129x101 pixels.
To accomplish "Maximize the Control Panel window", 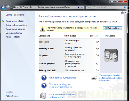I will pyautogui.click(x=117, y=1).
